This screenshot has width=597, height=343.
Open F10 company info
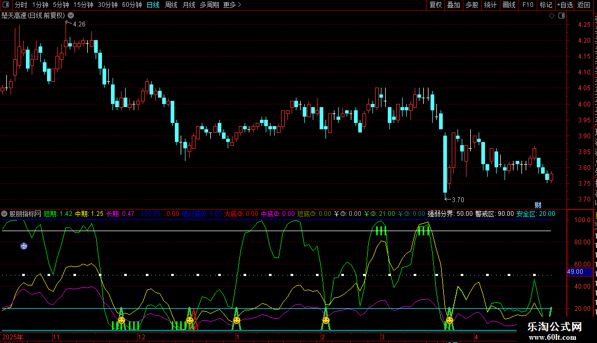(x=528, y=5)
